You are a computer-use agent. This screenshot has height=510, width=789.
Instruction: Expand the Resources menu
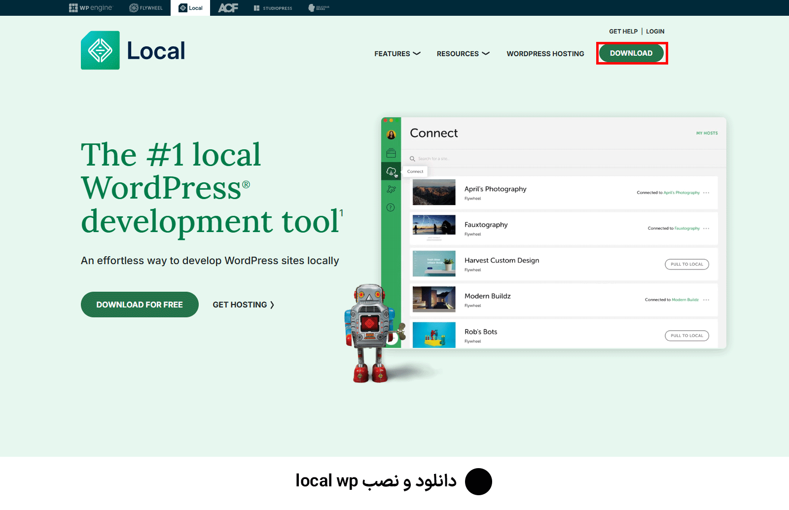pyautogui.click(x=463, y=54)
